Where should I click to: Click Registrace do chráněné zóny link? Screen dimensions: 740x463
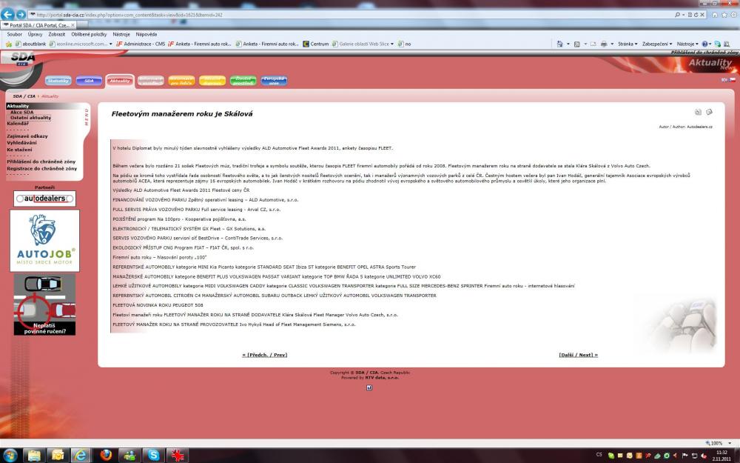pos(41,168)
